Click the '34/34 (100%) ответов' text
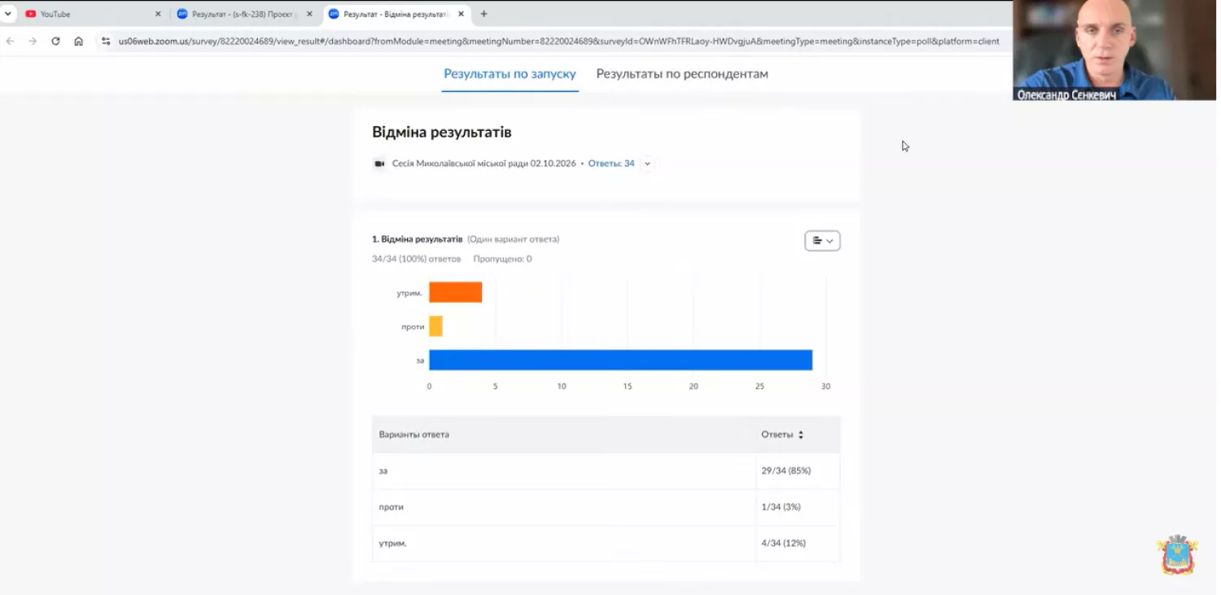This screenshot has width=1221, height=595. (x=416, y=259)
